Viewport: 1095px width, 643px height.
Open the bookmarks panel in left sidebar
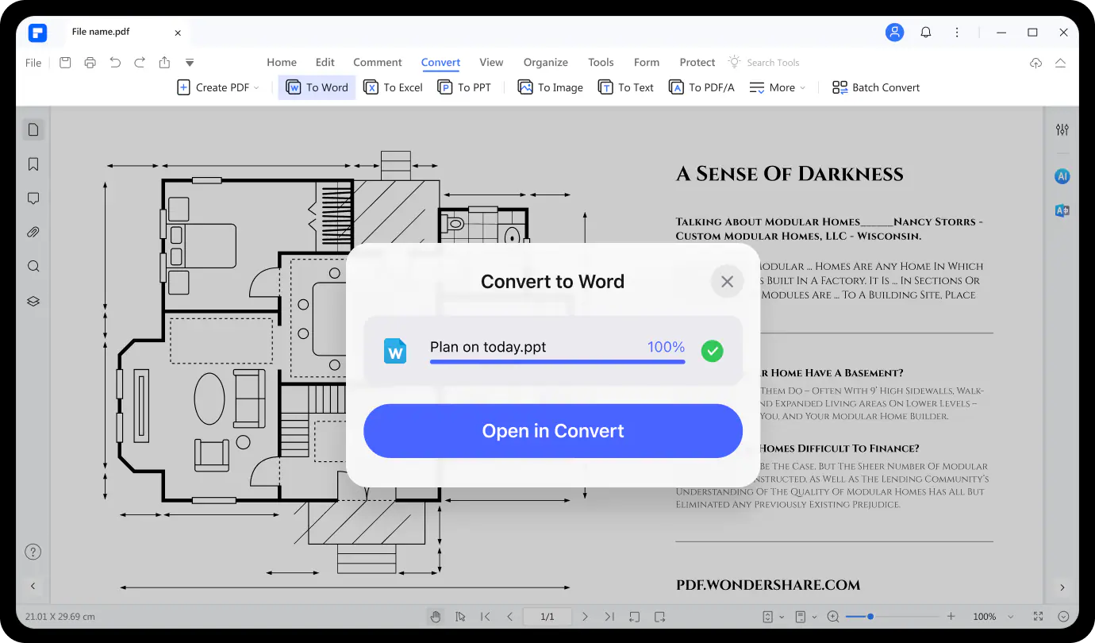click(x=33, y=164)
